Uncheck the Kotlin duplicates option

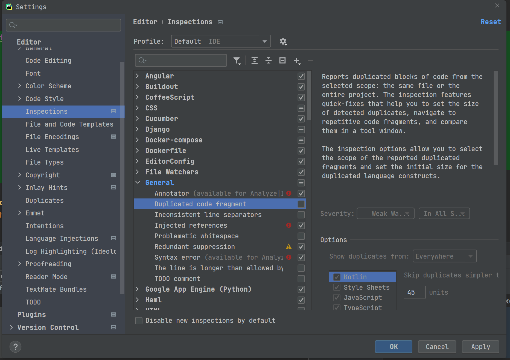click(x=337, y=277)
